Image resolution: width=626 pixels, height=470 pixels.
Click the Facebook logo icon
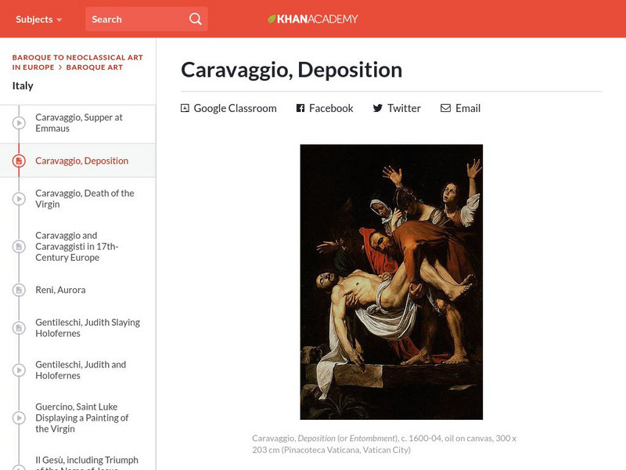pos(300,108)
